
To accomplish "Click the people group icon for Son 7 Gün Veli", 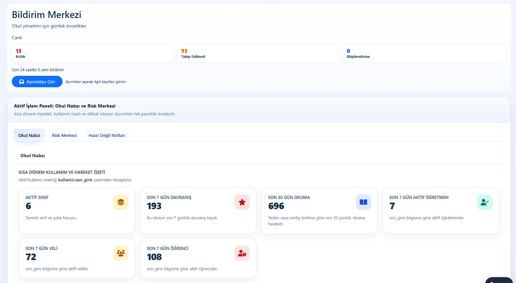I will pyautogui.click(x=121, y=253).
